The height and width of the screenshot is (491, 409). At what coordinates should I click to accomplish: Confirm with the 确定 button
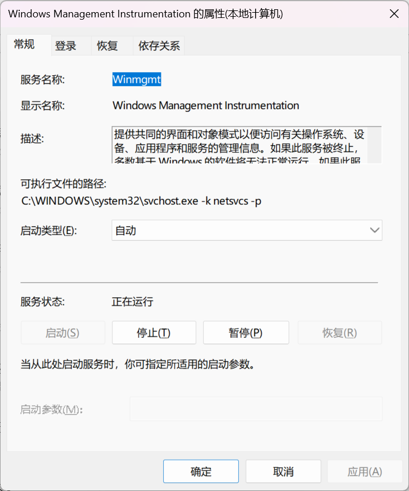(201, 471)
